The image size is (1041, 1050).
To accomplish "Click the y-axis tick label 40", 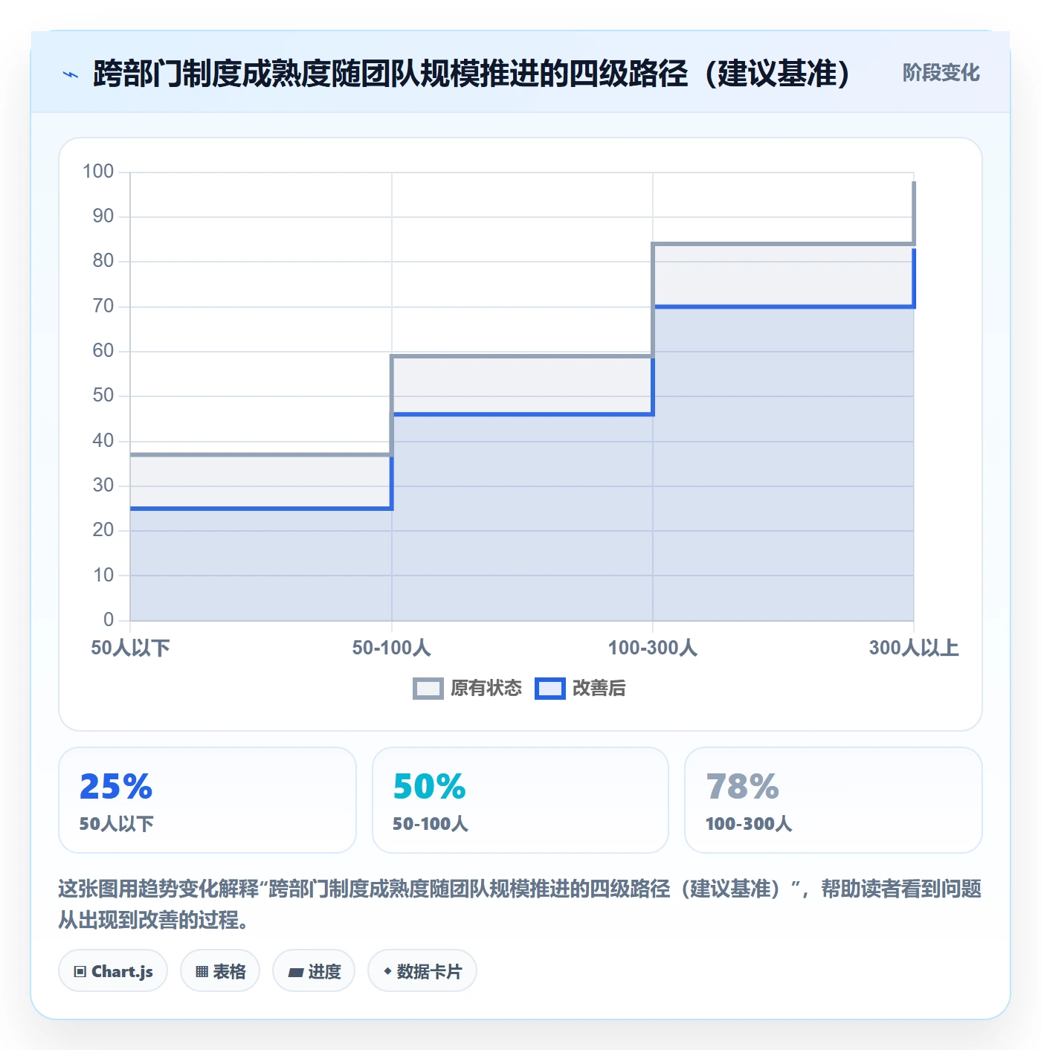I will 103,441.
